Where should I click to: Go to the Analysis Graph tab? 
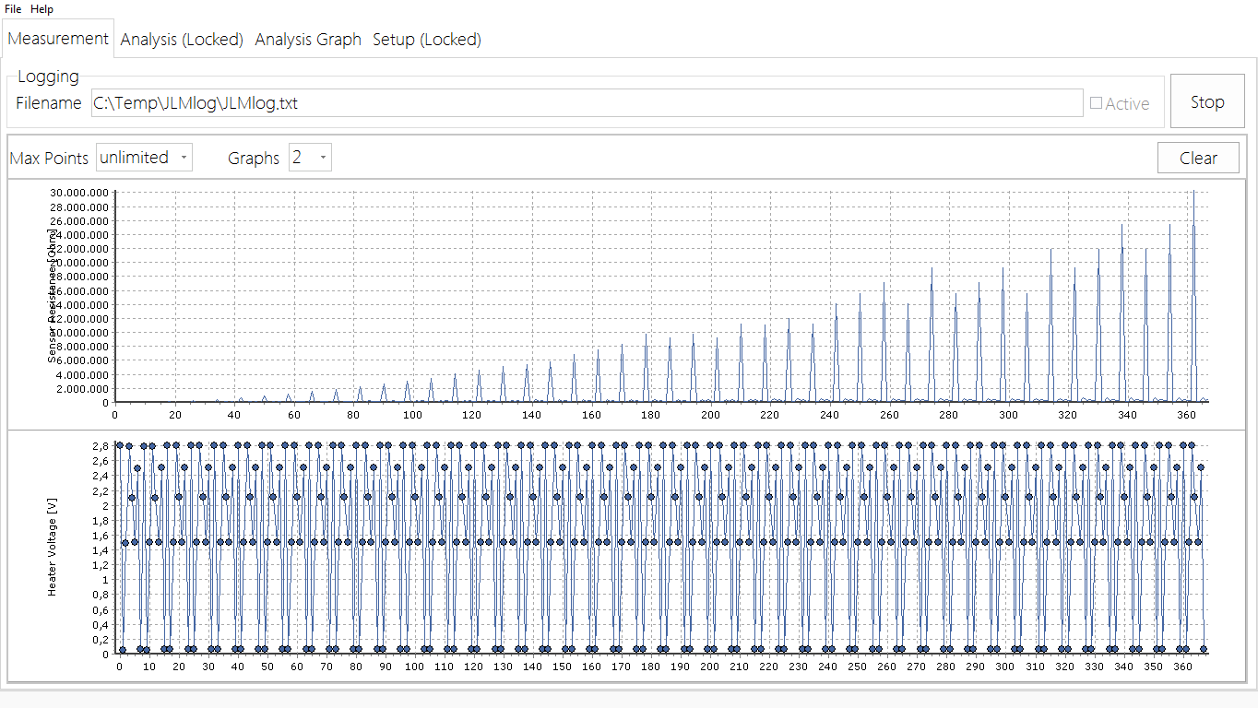308,40
